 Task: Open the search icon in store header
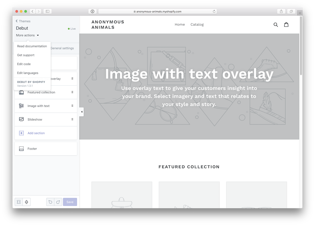coord(275,25)
